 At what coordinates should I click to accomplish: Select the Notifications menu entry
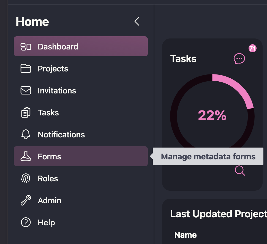pyautogui.click(x=81, y=134)
